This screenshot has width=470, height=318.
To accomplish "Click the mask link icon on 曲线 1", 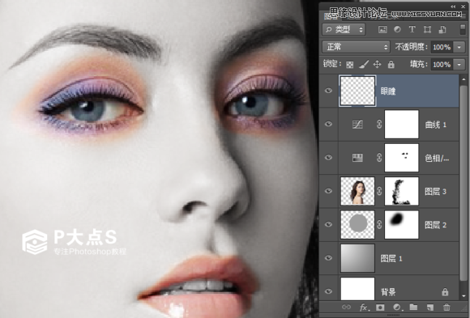I will (x=379, y=125).
